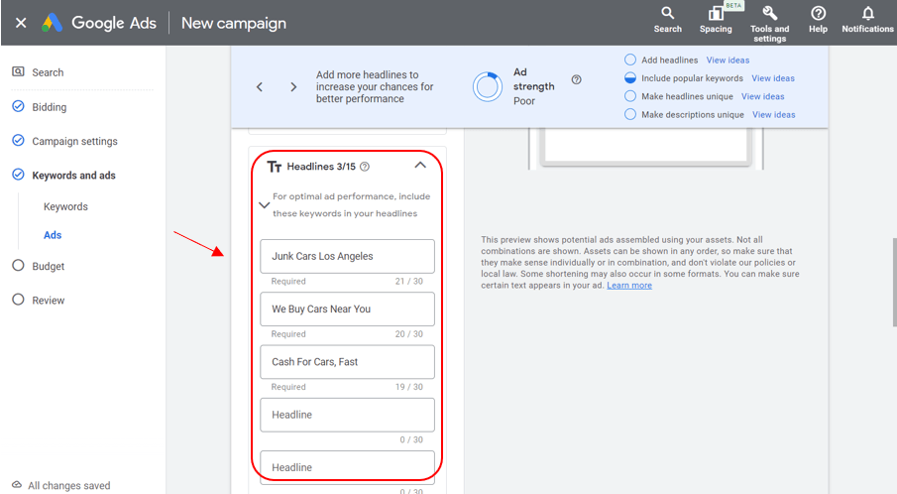Viewport: 897px width, 494px height.
Task: Click the Review step circle icon
Action: click(x=18, y=300)
